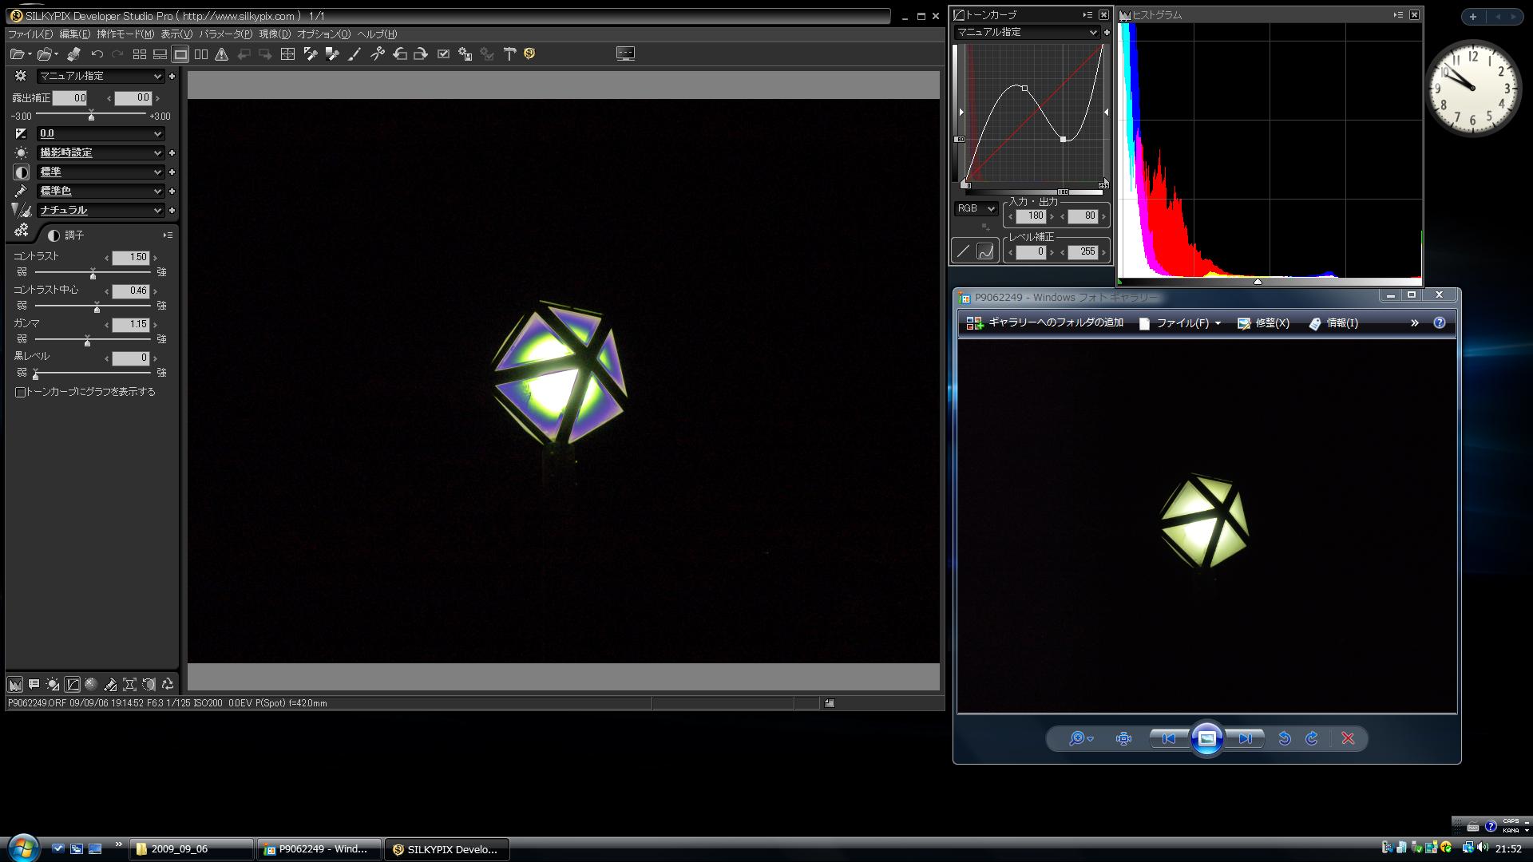Click the コントラスト slider handle
Image resolution: width=1533 pixels, height=862 pixels.
point(93,275)
